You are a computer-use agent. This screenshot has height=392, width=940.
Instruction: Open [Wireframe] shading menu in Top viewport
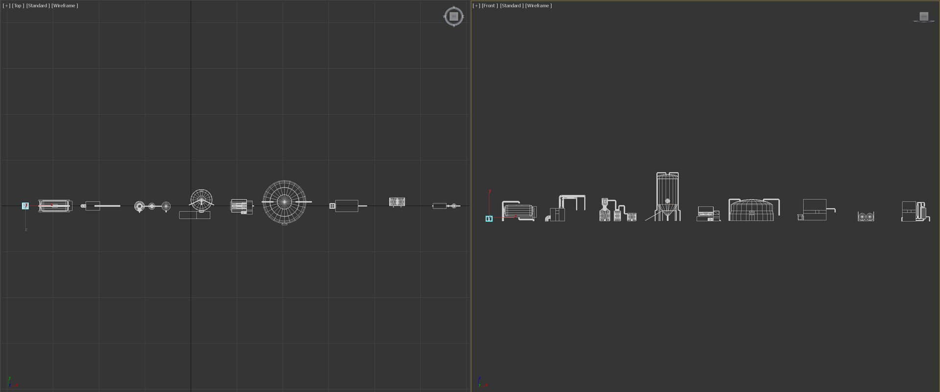[x=65, y=6]
